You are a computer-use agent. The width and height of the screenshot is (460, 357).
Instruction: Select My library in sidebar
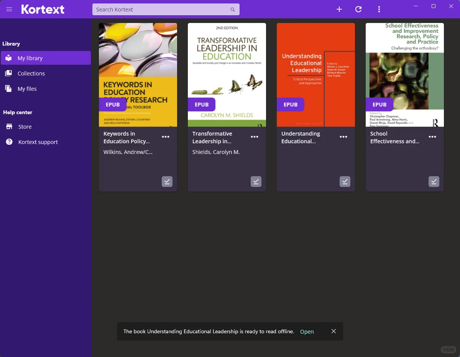click(x=46, y=58)
